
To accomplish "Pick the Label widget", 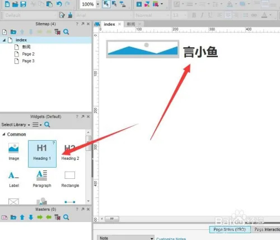I will click(14, 179).
